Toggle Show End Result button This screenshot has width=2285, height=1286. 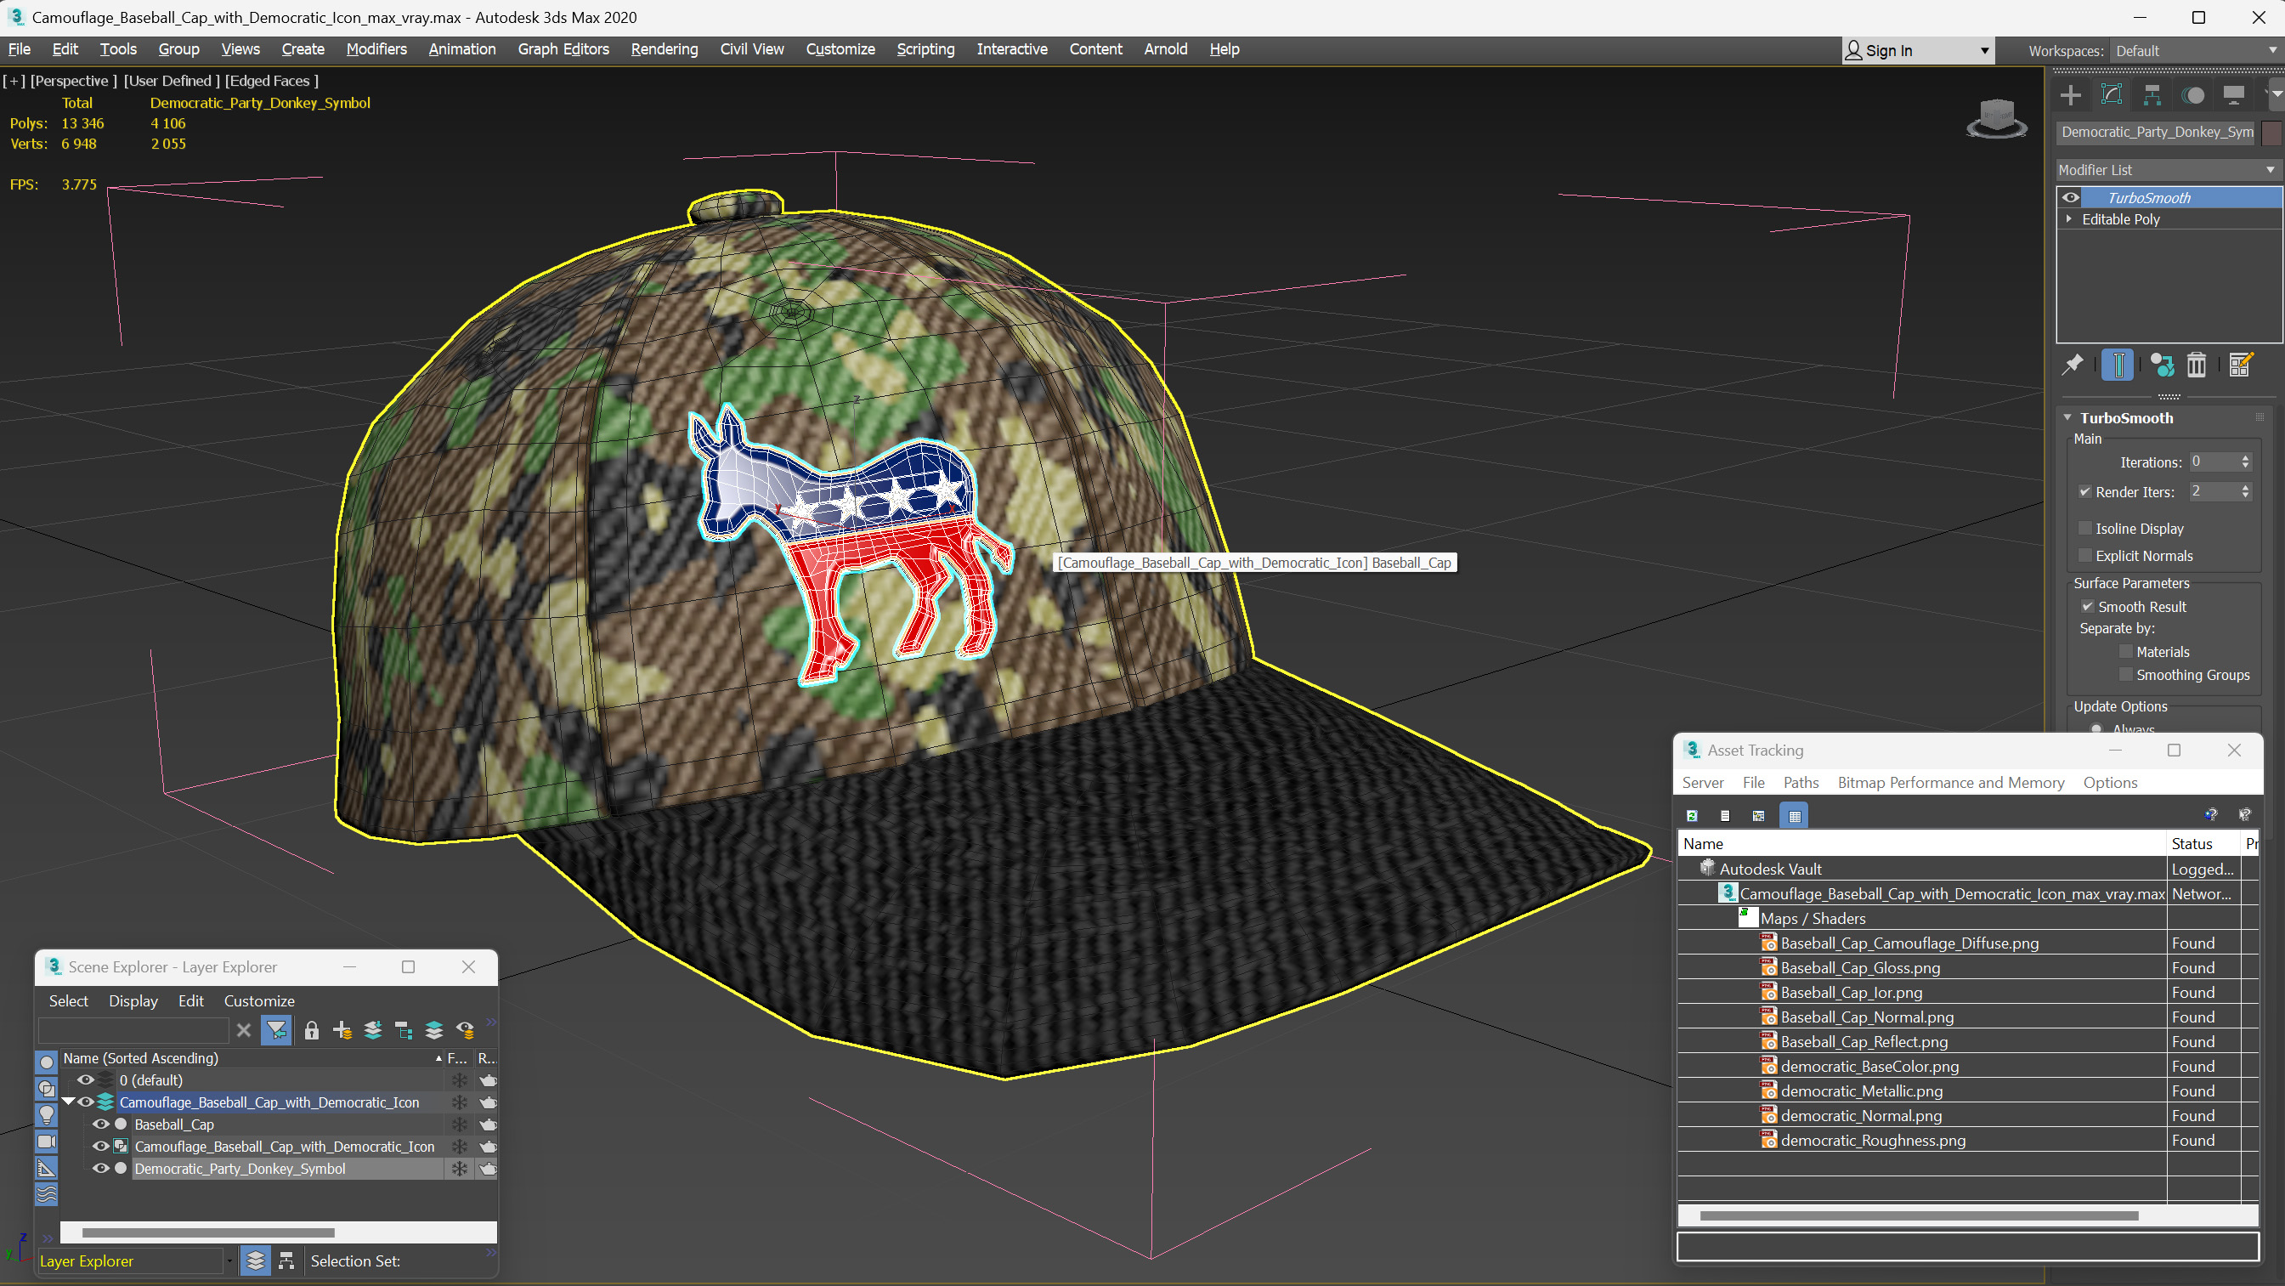(2118, 365)
